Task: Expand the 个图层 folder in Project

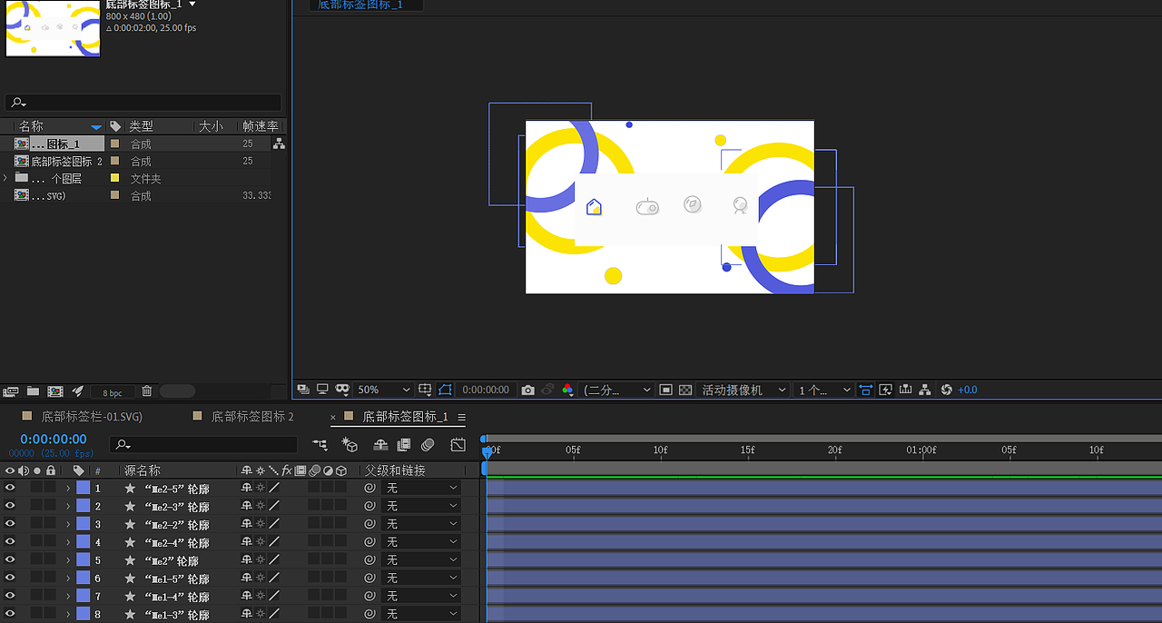Action: 5,178
